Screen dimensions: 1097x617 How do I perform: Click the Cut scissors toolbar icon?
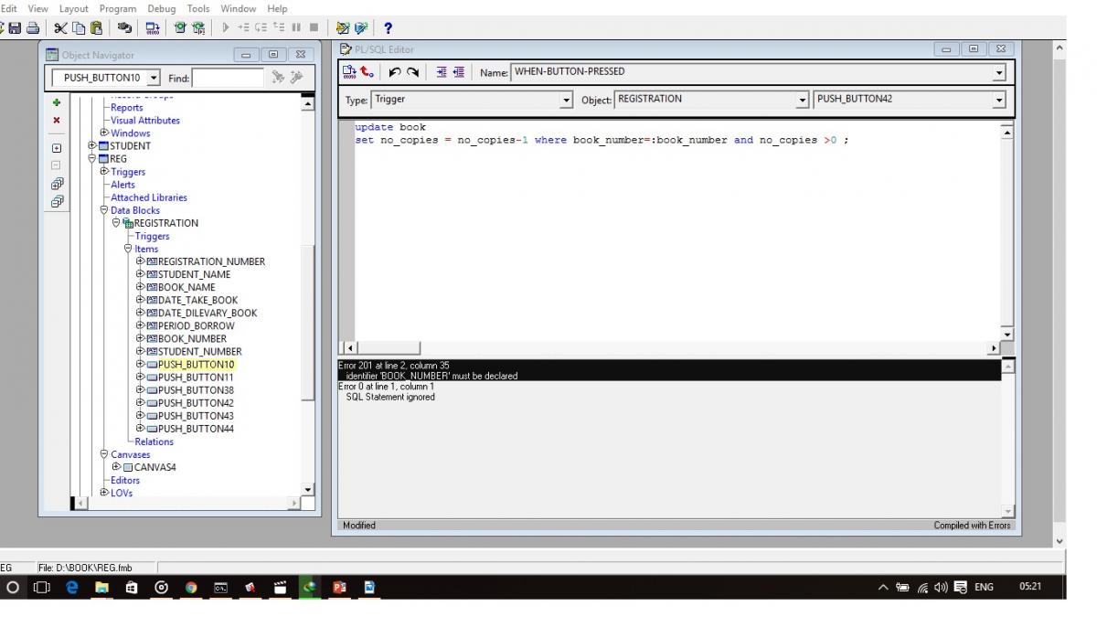pos(60,29)
